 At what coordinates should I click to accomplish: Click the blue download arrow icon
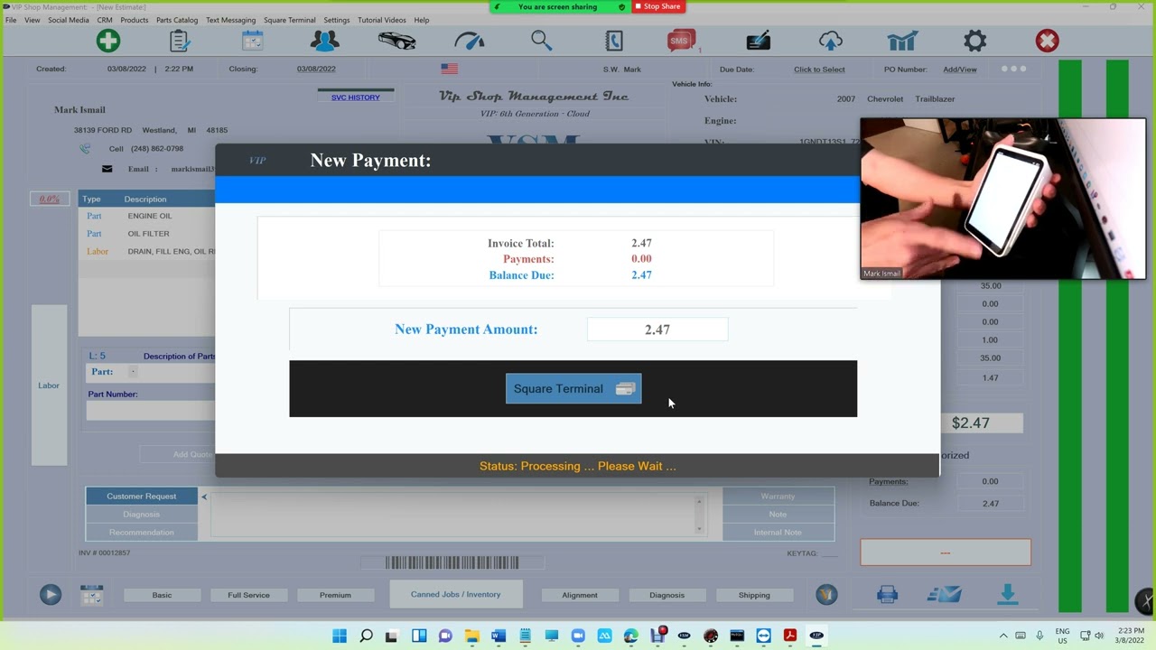point(1008,594)
